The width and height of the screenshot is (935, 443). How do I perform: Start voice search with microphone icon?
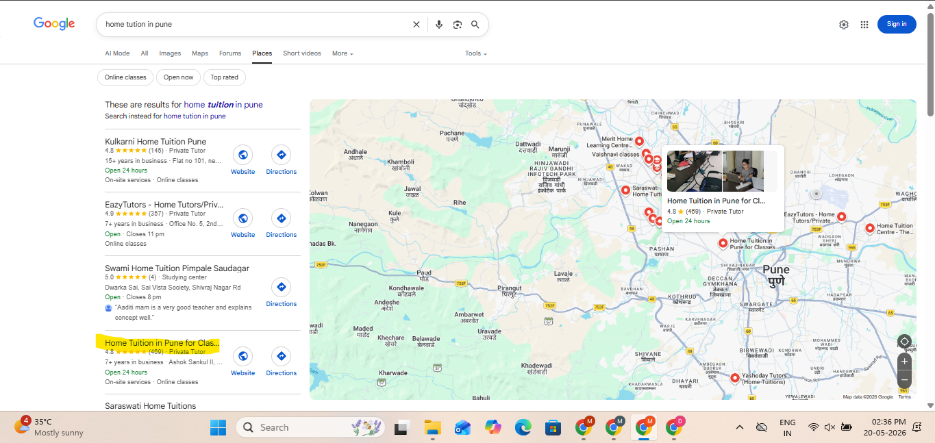[439, 24]
